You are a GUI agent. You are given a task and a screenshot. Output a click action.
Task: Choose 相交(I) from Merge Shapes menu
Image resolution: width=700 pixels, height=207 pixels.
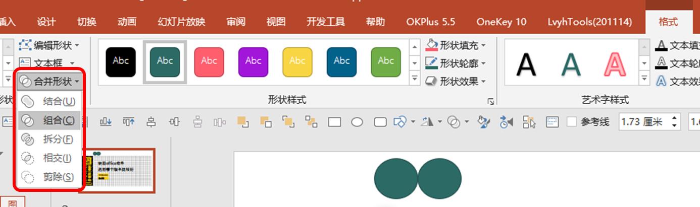[49, 158]
